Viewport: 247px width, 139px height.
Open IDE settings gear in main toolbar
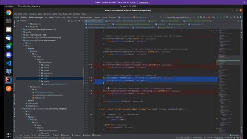238,17
